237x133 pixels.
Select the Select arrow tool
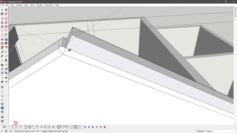point(2,10)
